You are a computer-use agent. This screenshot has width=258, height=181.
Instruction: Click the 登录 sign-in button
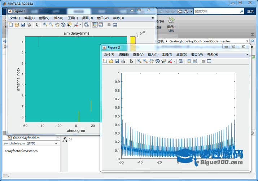pos(250,11)
